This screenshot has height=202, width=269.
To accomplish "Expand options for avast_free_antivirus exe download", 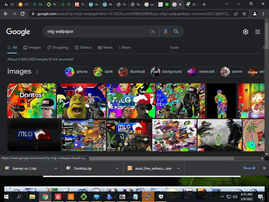I will click(178, 168).
